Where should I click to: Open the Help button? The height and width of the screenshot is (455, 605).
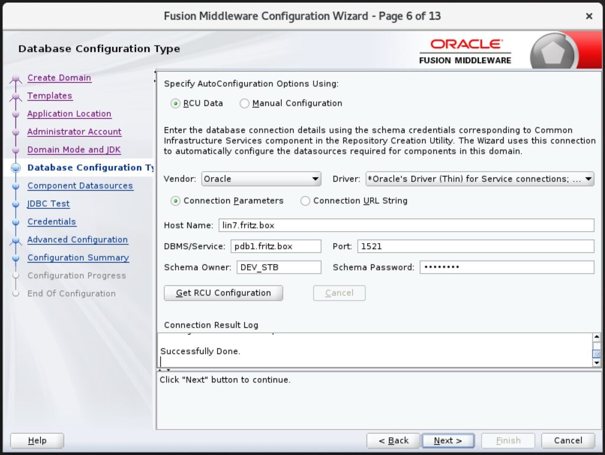[37, 440]
